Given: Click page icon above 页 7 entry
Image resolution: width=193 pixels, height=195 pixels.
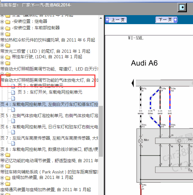Looking at the screenshot, I should click(x=13, y=132).
